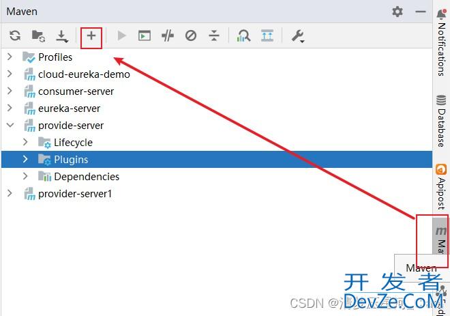Select cloud-eureka-demo module

pyautogui.click(x=84, y=74)
